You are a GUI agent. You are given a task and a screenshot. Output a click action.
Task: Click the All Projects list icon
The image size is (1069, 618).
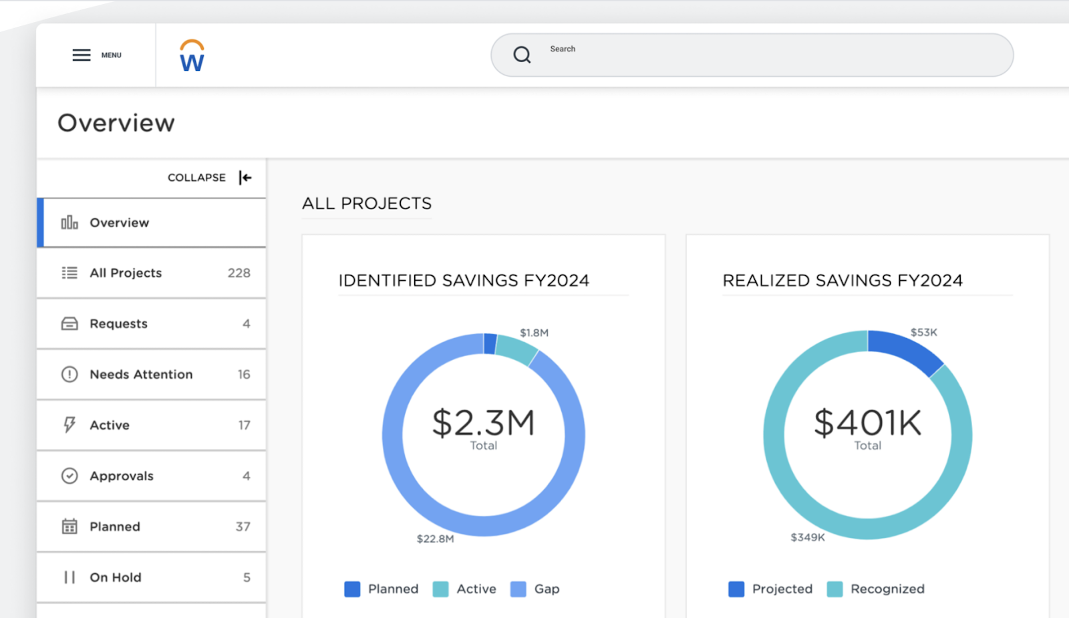pyautogui.click(x=69, y=273)
